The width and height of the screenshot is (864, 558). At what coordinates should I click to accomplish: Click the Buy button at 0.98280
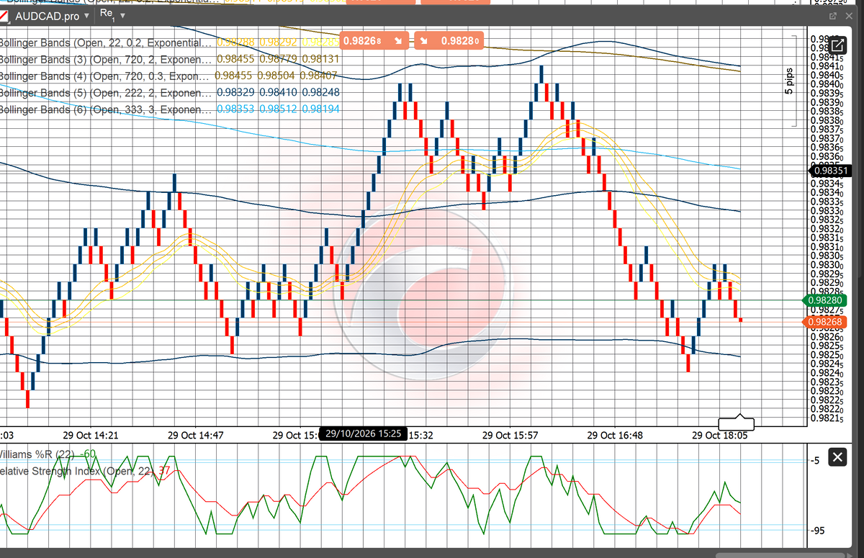point(450,40)
